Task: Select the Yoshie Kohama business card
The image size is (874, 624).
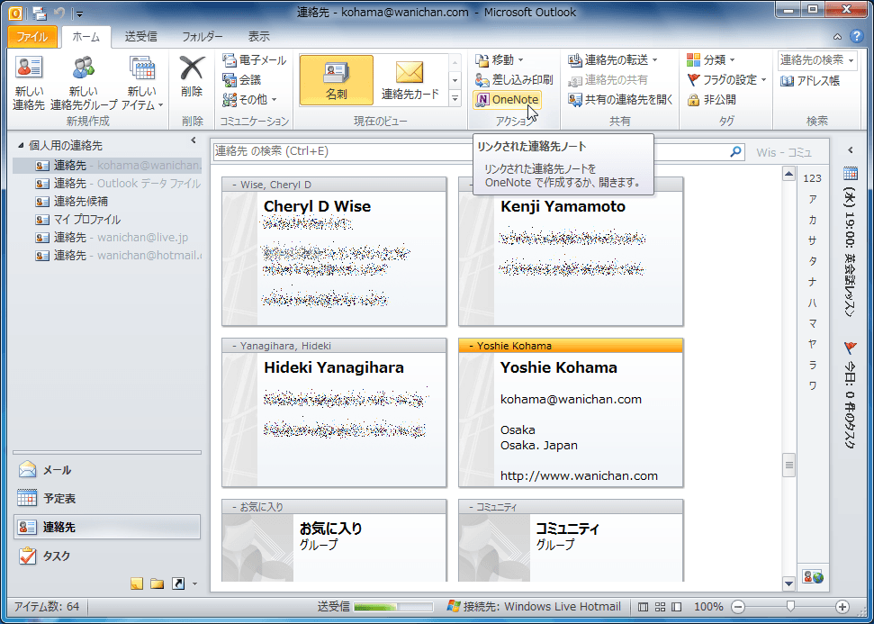Action: click(571, 412)
